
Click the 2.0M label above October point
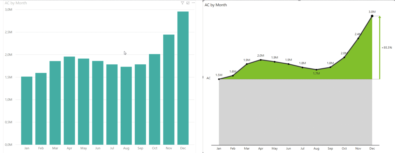click(344, 53)
